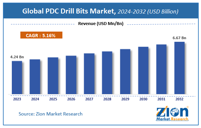
Task: Click the '2023' axis label
Action: point(17,99)
